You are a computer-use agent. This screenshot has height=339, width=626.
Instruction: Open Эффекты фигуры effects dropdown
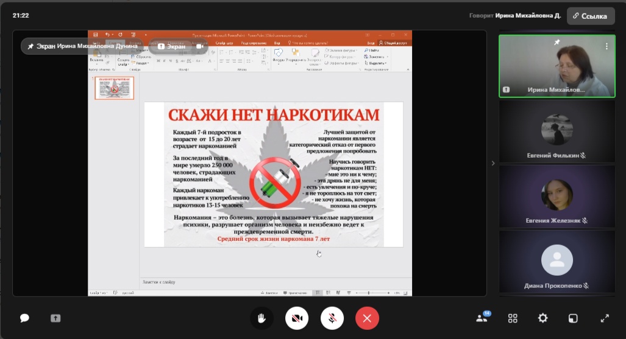341,63
